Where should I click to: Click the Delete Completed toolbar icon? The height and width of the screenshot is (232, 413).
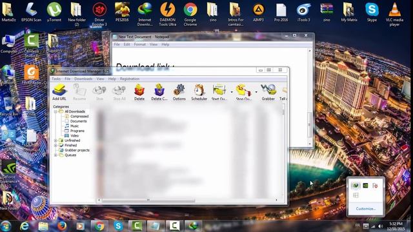pyautogui.click(x=159, y=92)
